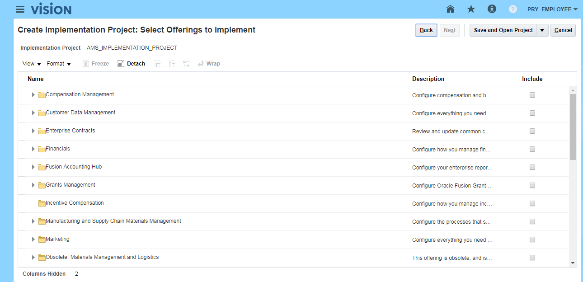Image resolution: width=583 pixels, height=282 pixels.
Task: Open the Favorites star icon
Action: pyautogui.click(x=471, y=9)
